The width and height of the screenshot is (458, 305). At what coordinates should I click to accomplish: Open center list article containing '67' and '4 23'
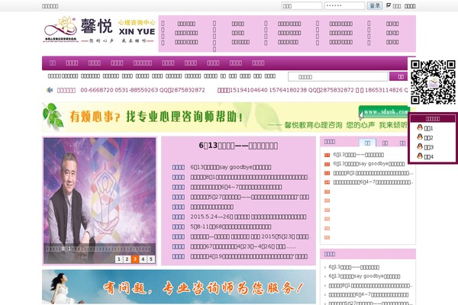click(x=243, y=246)
